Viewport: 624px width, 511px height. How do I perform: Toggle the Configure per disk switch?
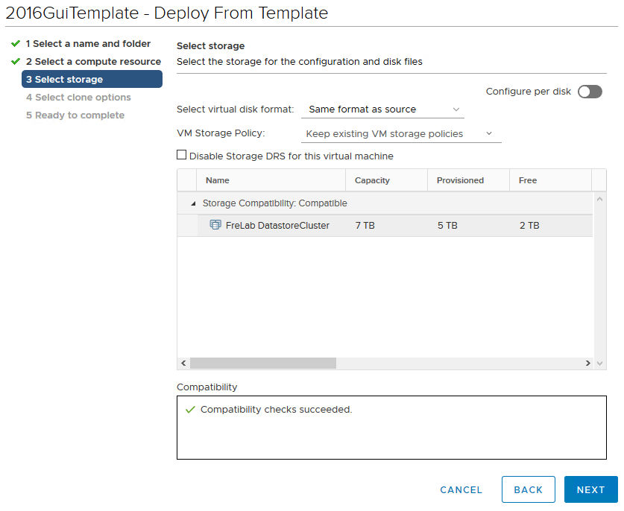589,92
